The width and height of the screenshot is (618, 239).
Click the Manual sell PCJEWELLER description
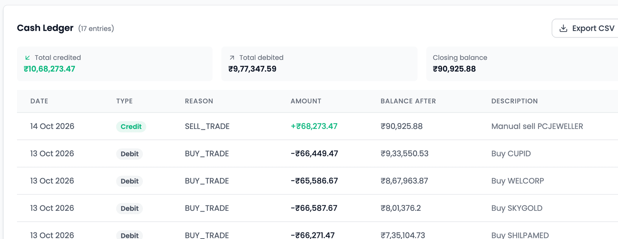click(537, 126)
